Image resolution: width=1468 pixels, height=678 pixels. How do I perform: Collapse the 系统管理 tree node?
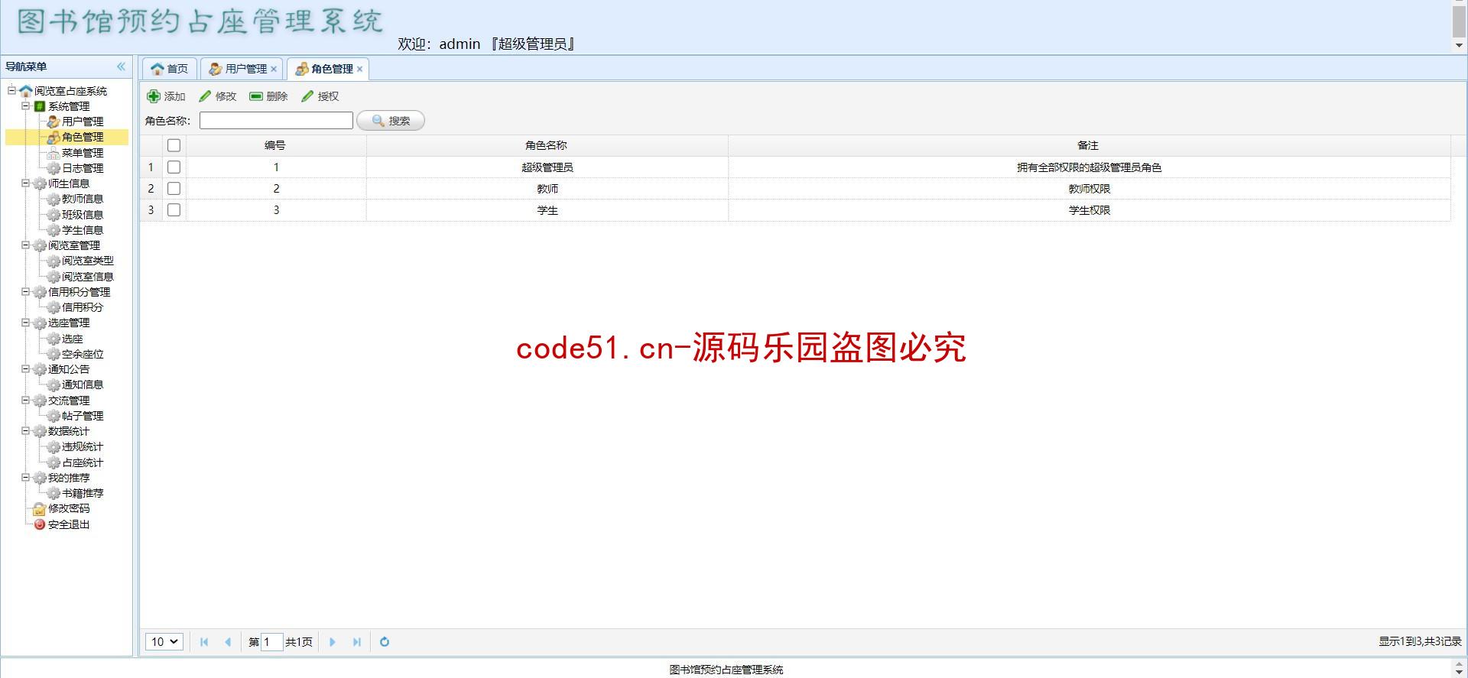pyautogui.click(x=25, y=106)
